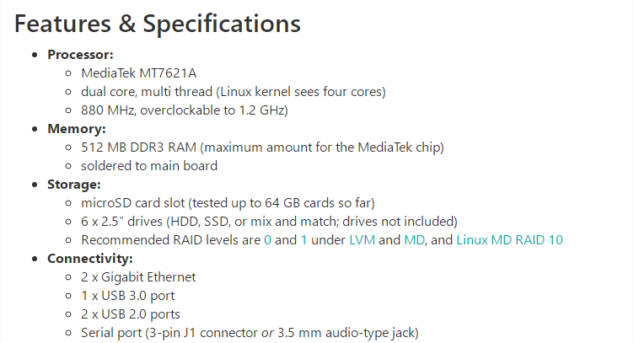
Task: Open the RAID level 1 link
Action: 304,240
